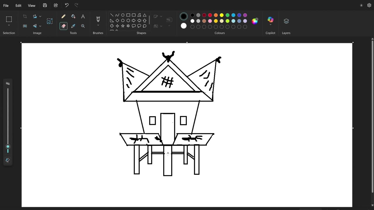
Task: Click the greyed Redo arrow
Action: point(77,5)
